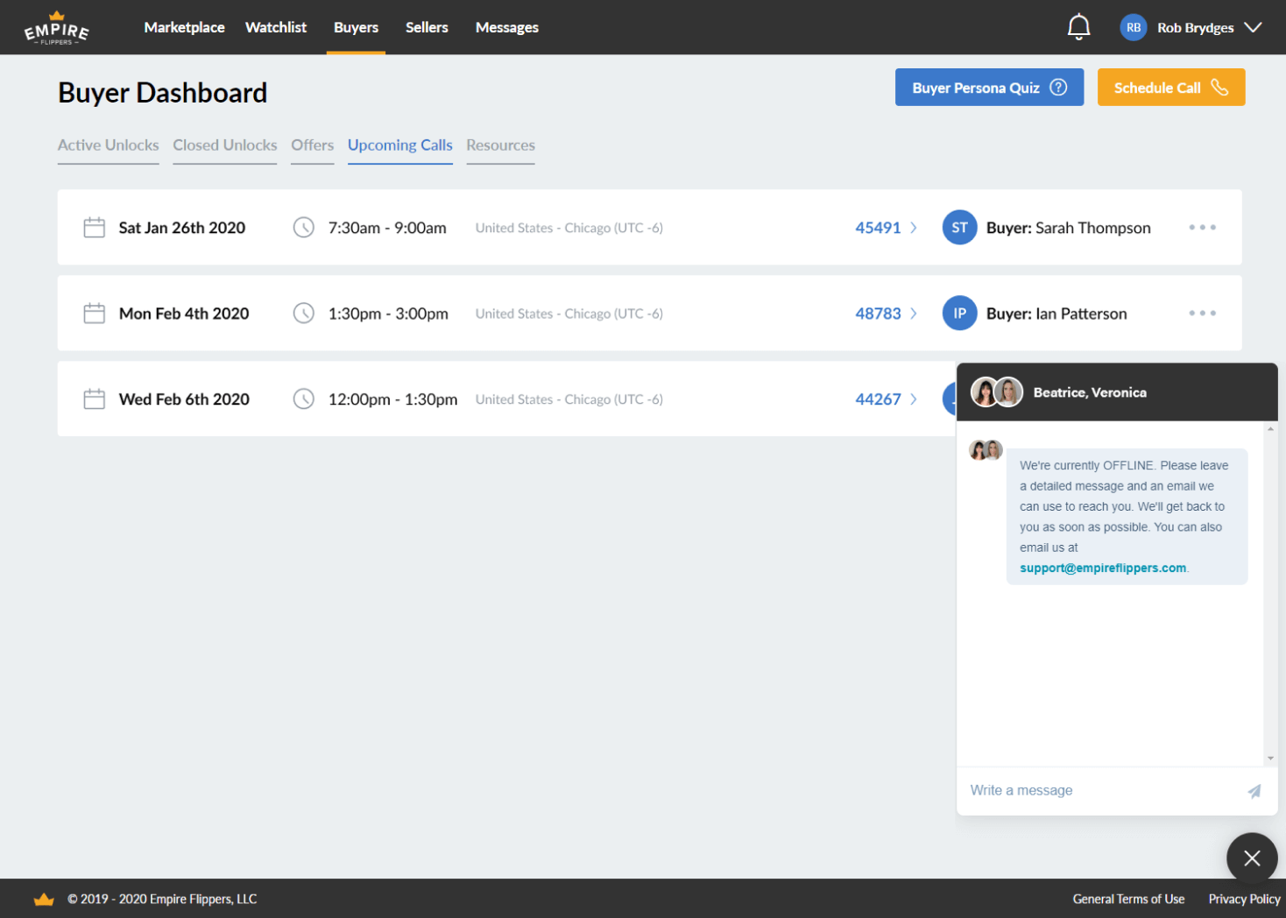The image size is (1286, 918).
Task: Open more options for Sarah Thompson call
Action: coord(1202,228)
